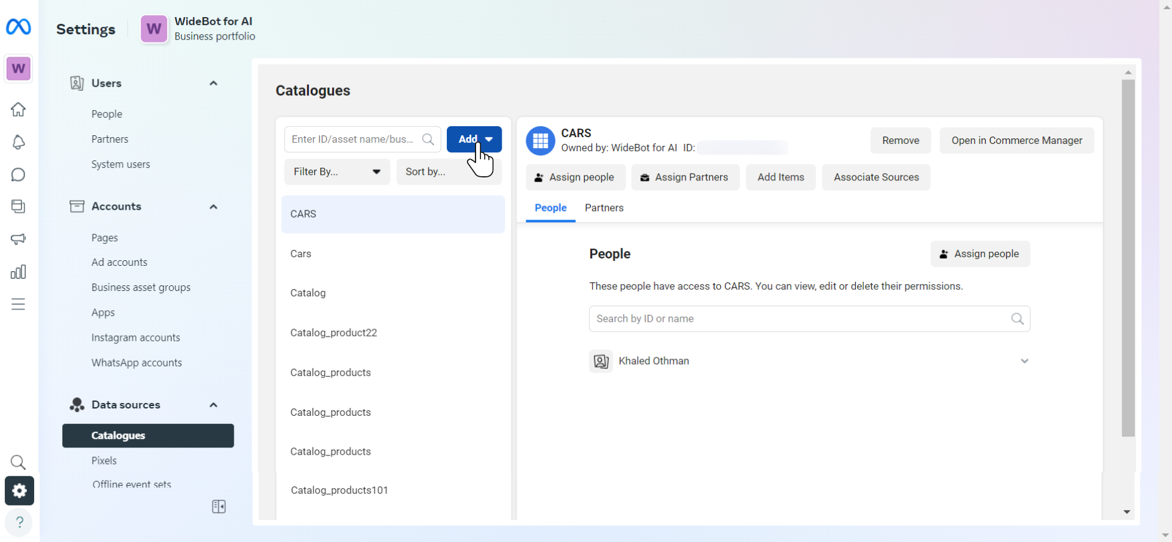Click the scrollbar down arrow in panel
This screenshot has width=1172, height=542.
pos(1127,512)
